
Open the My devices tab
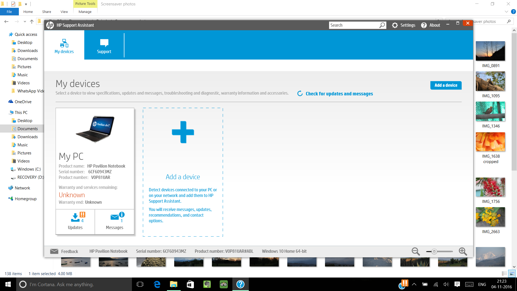(x=64, y=45)
